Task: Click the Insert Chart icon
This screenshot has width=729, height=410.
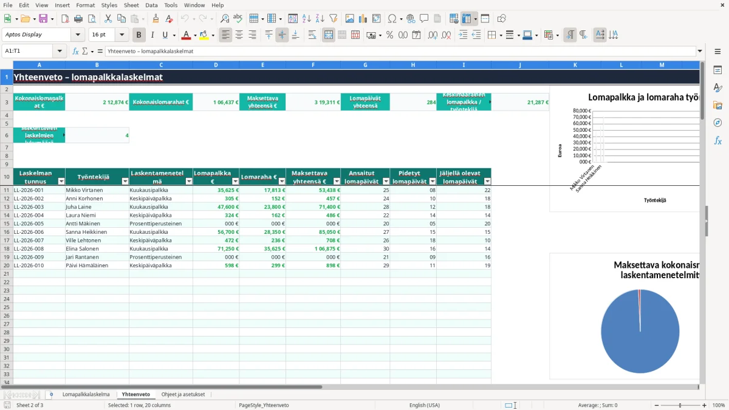Action: click(x=363, y=19)
